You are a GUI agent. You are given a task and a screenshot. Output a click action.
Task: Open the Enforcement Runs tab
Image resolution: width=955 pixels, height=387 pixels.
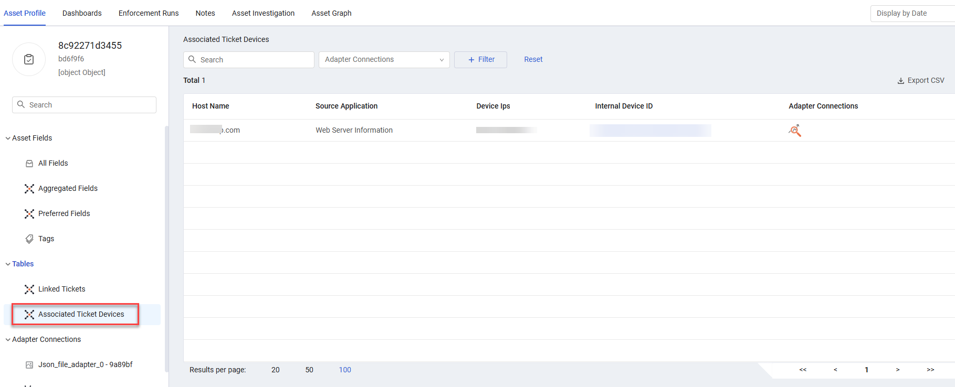click(149, 13)
